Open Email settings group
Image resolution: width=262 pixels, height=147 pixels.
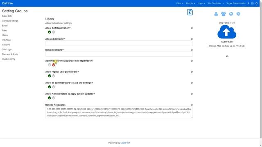pos(5,26)
